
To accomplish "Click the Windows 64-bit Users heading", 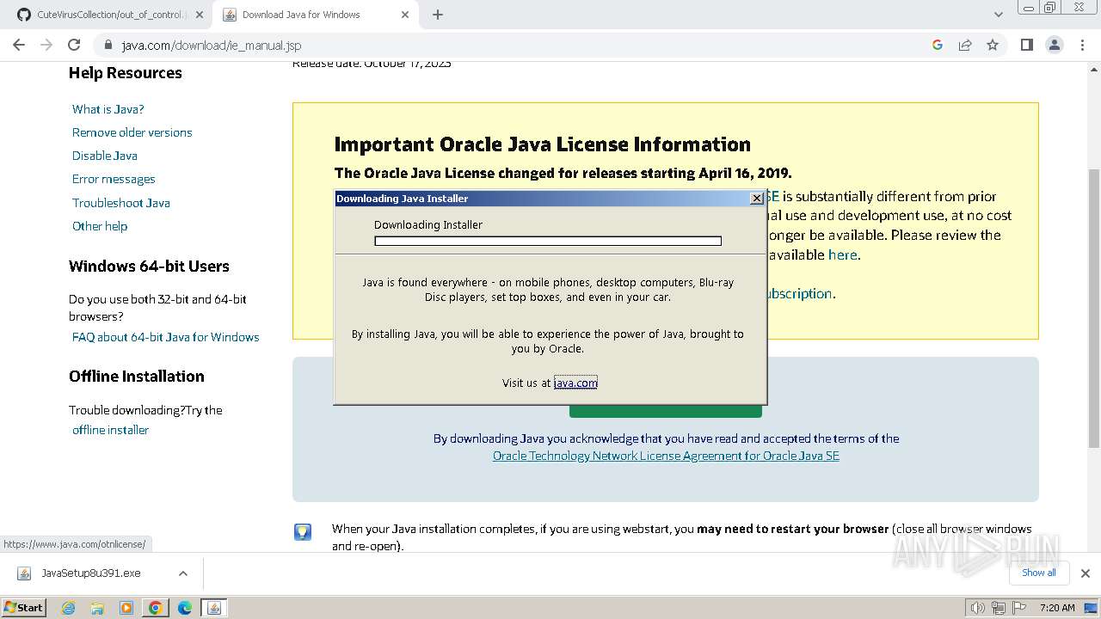I will coord(149,267).
